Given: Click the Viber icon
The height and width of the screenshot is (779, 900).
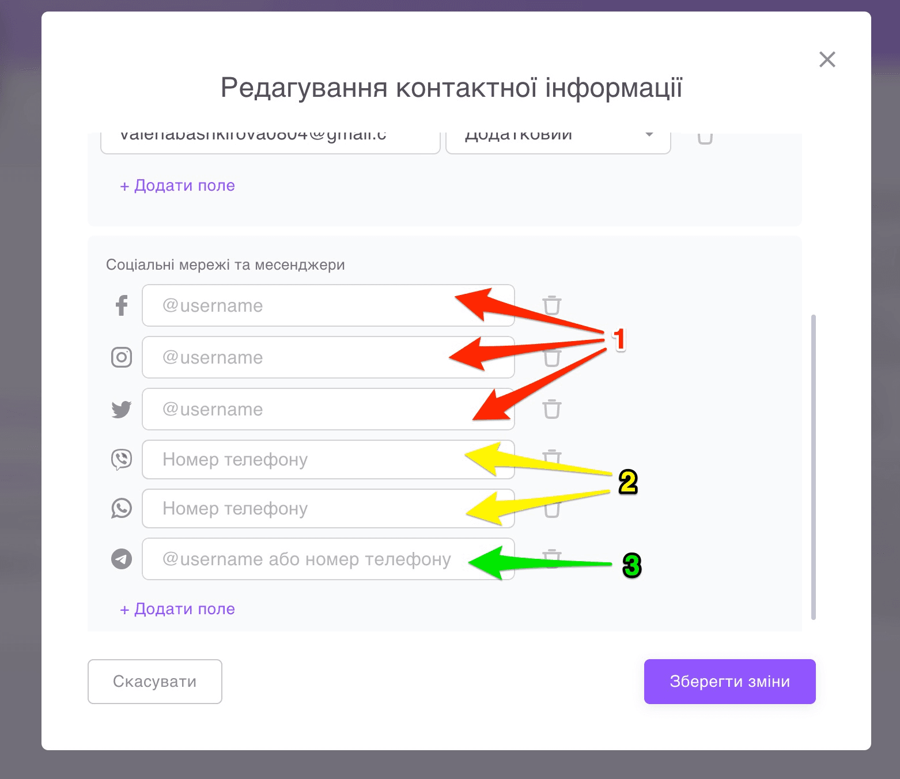Looking at the screenshot, I should 120,459.
